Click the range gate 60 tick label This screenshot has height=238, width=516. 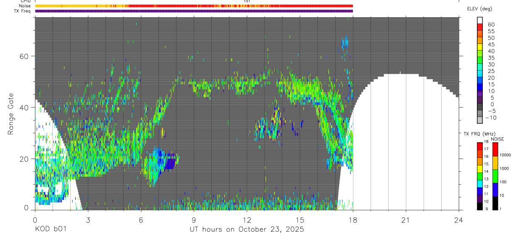(x=24, y=56)
